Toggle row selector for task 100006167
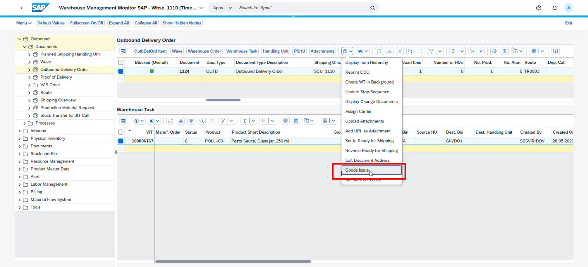Viewport: 588px width, 267px height. pyautogui.click(x=121, y=141)
